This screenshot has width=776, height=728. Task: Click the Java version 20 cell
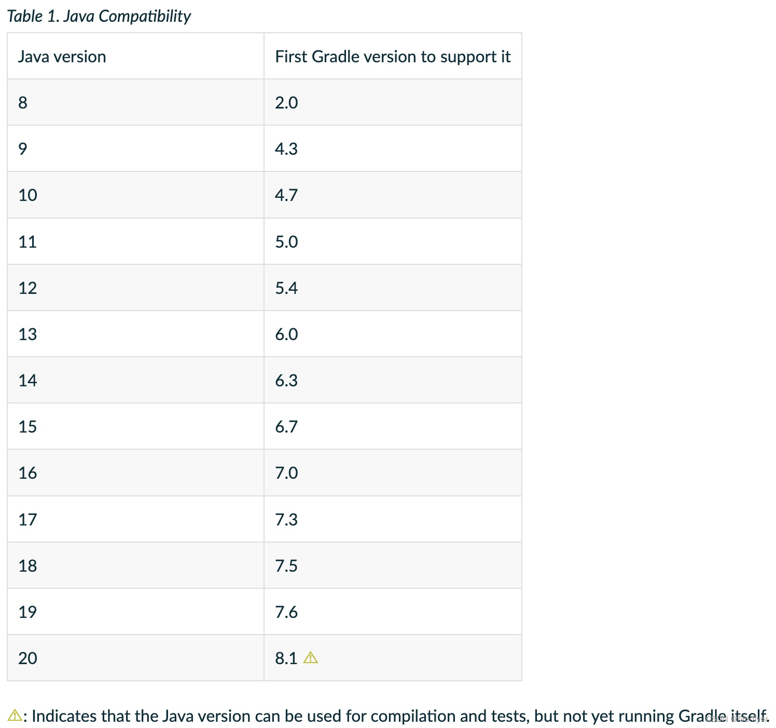coord(135,658)
